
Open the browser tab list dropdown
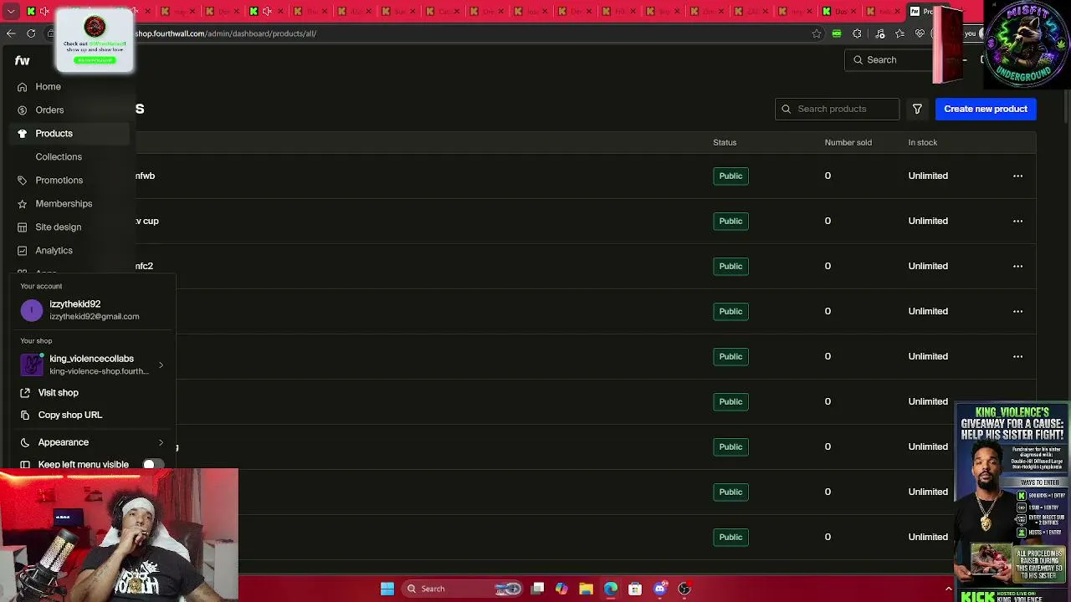(x=11, y=11)
